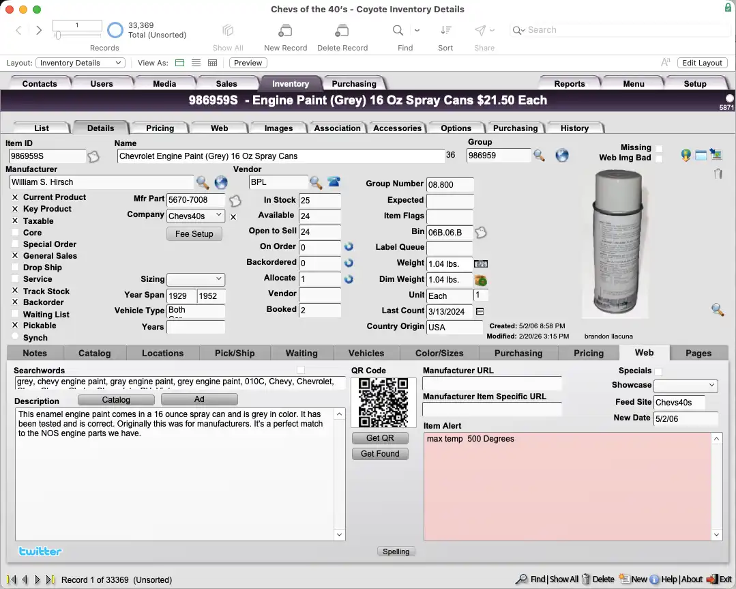Click the Dim Weight package icon
This screenshot has width=736, height=589.
[481, 280]
